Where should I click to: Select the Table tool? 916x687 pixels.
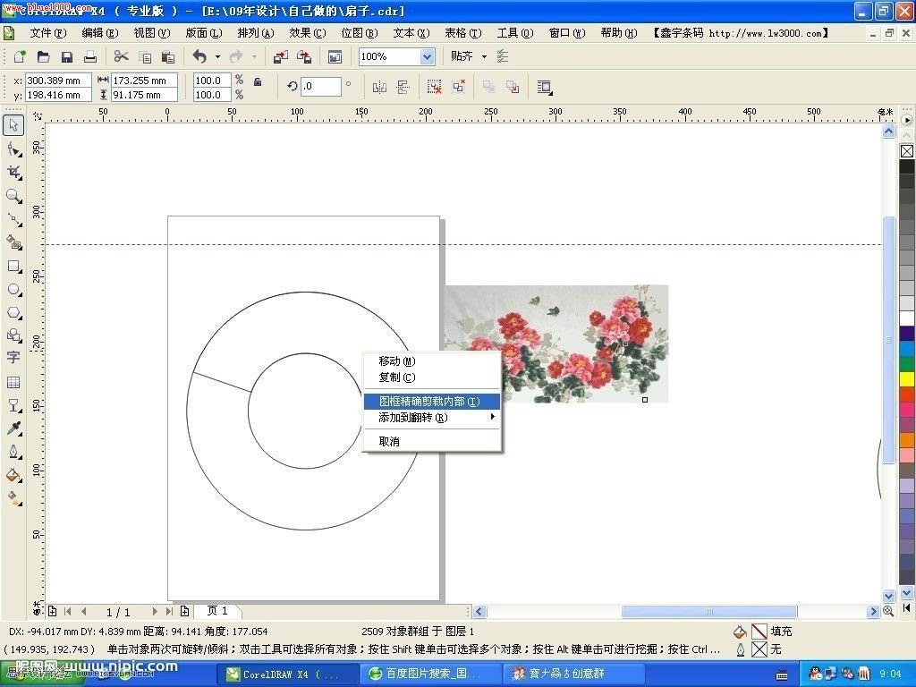(x=13, y=383)
